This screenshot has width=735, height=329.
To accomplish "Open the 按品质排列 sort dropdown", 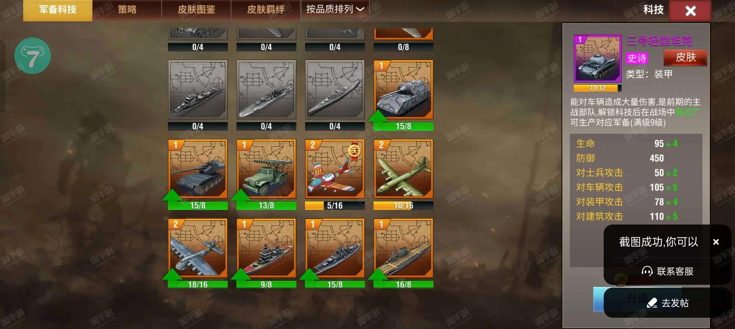I will coord(335,9).
